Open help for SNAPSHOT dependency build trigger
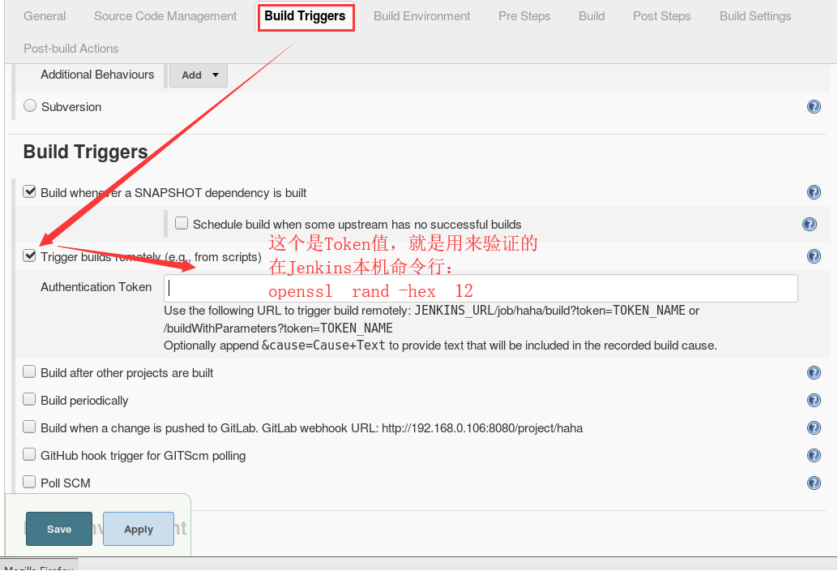838x571 pixels. pyautogui.click(x=814, y=192)
